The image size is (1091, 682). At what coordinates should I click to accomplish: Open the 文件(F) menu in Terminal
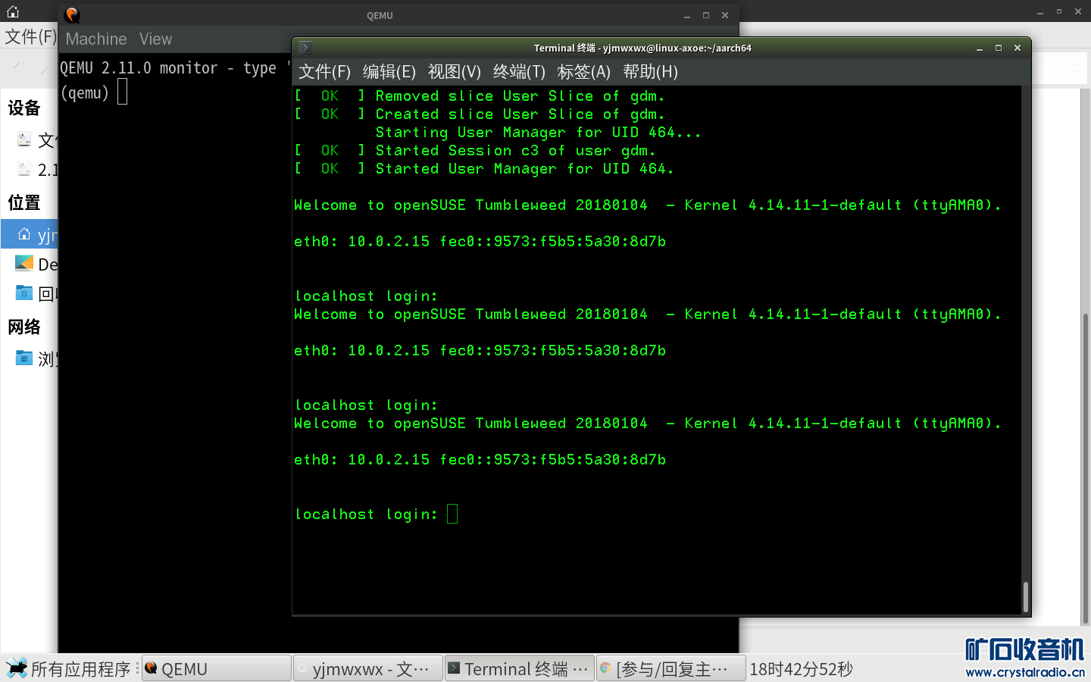point(324,72)
